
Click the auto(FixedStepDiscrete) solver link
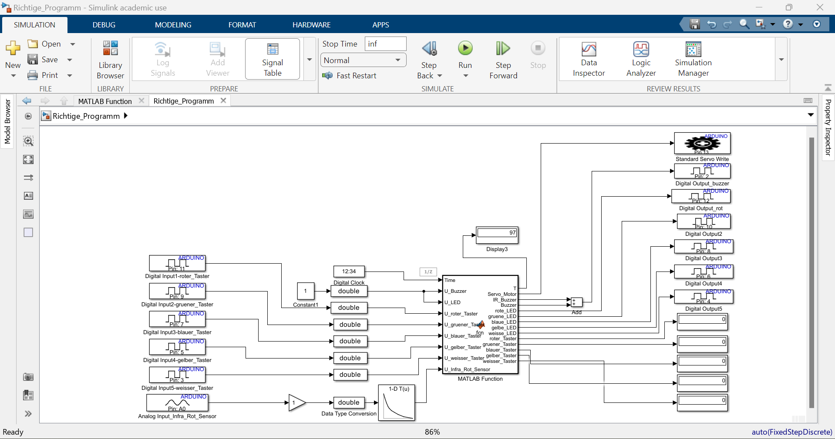coord(791,432)
